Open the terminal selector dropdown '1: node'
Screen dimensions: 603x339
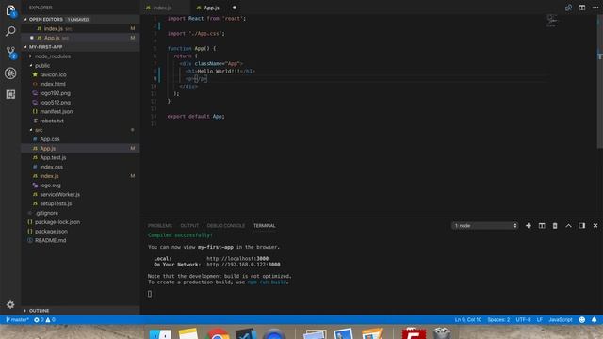485,226
